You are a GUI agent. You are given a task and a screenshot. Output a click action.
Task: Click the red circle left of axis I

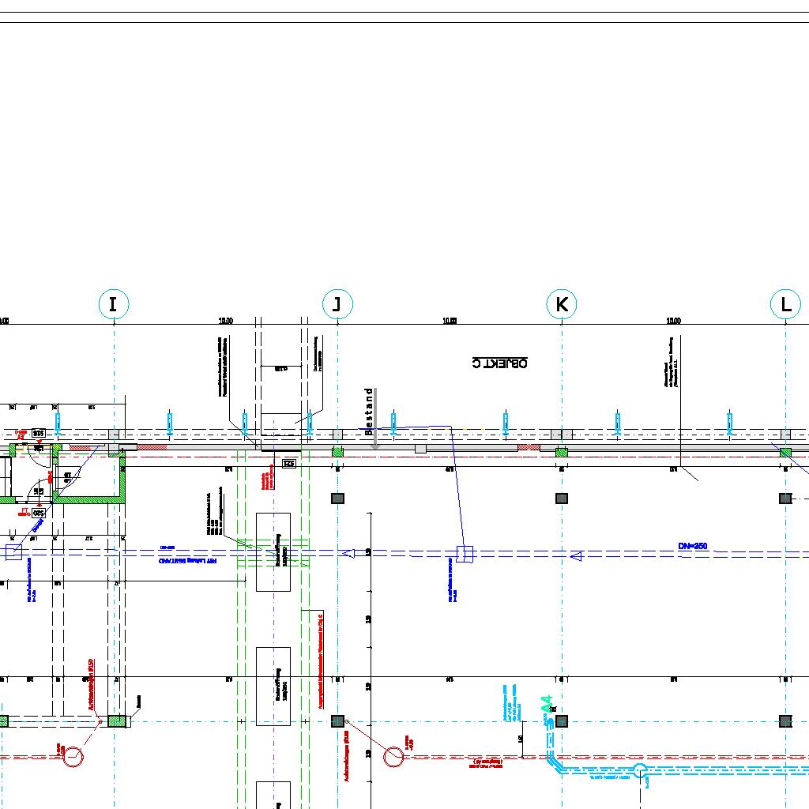pyautogui.click(x=73, y=757)
